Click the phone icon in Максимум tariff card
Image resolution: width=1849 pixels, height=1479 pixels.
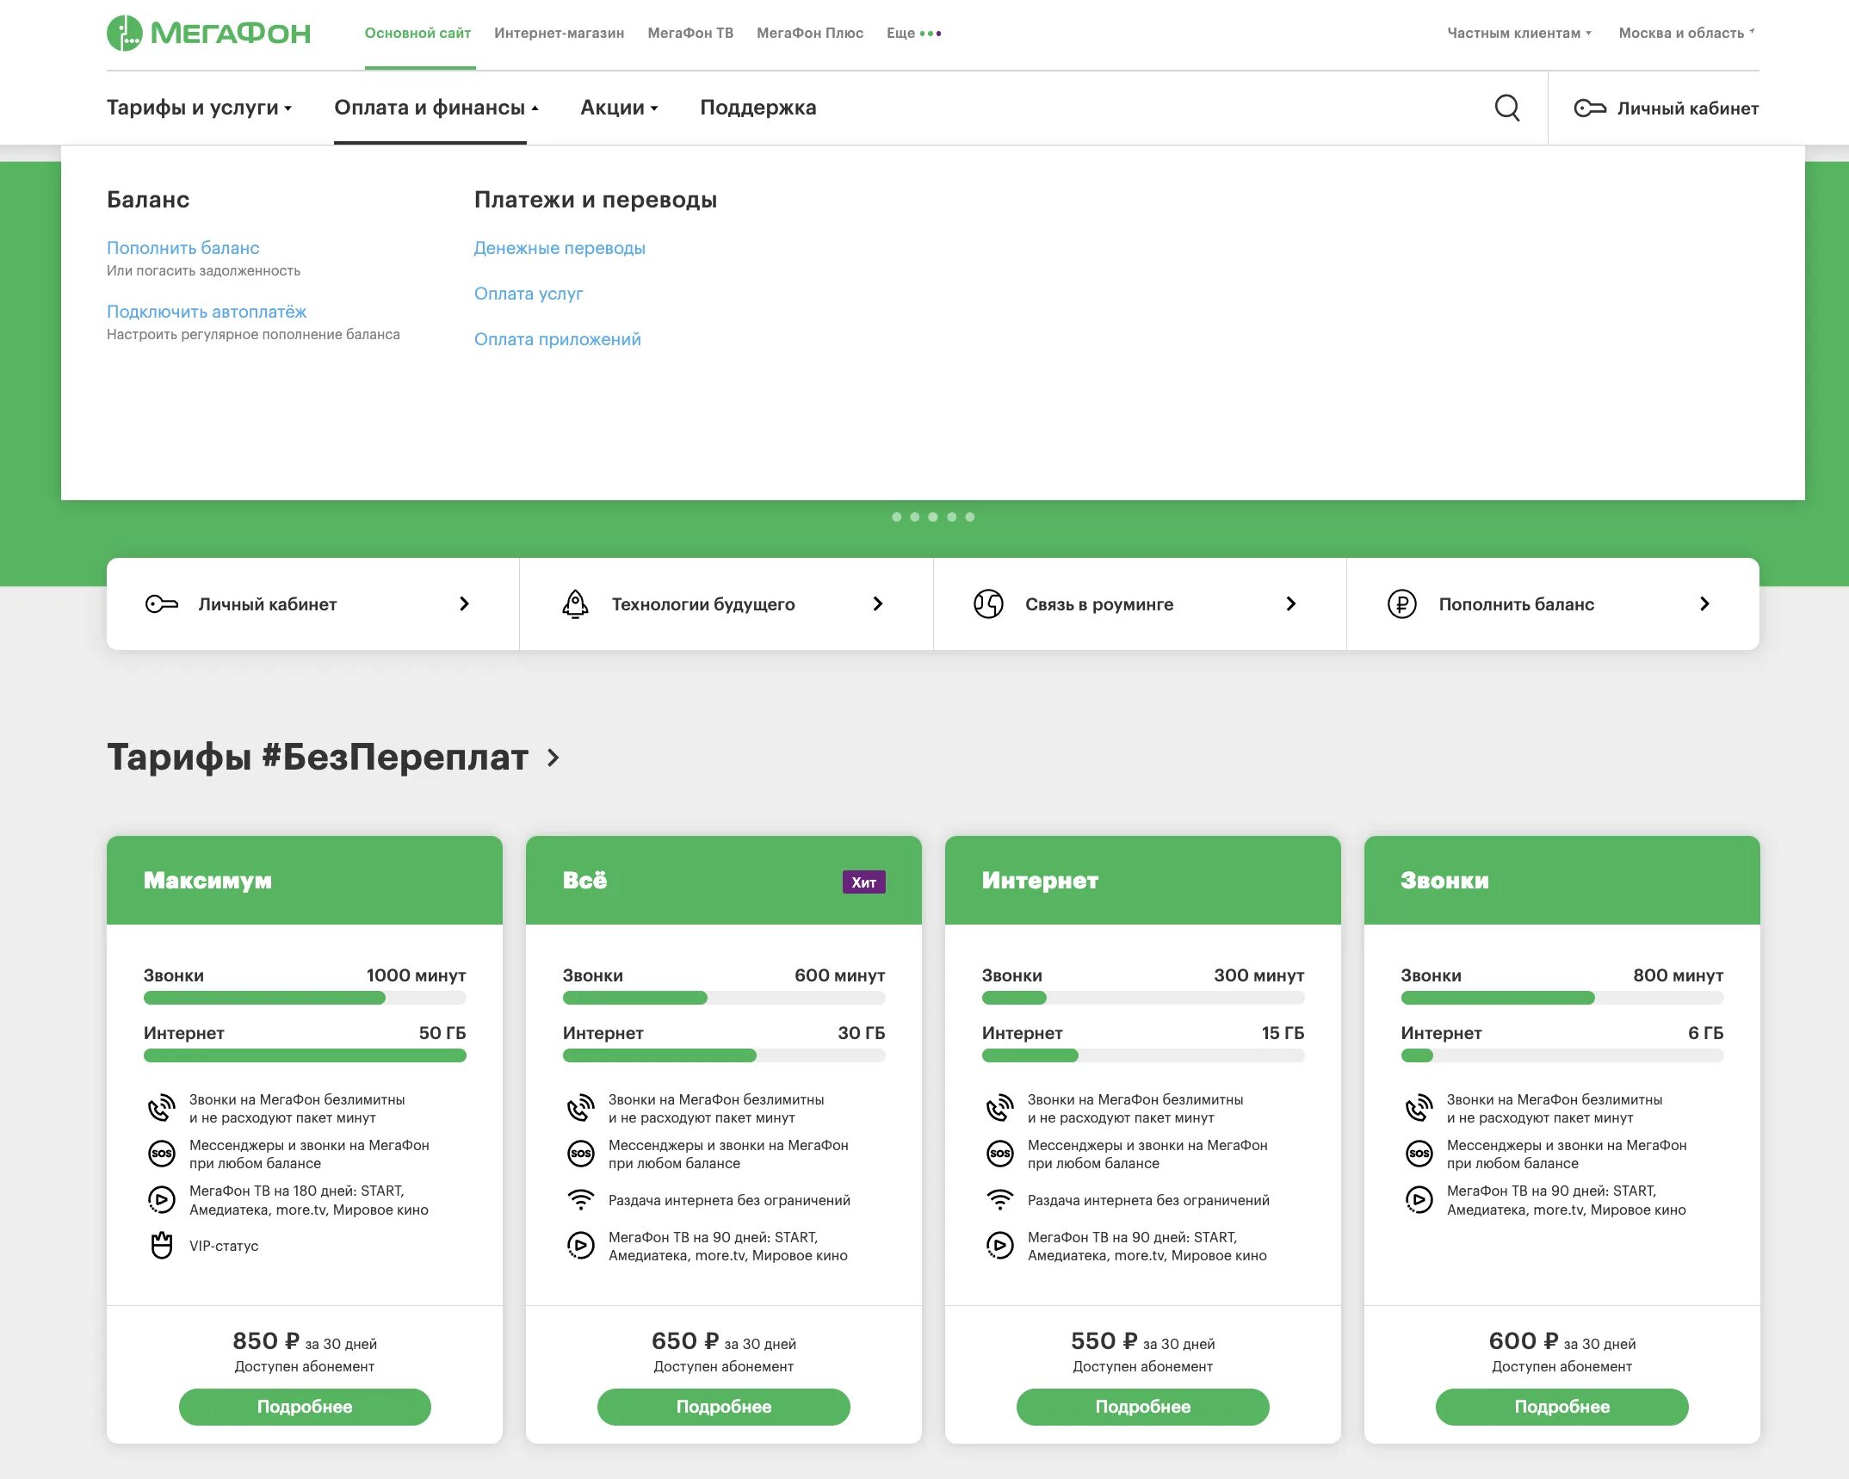click(161, 1107)
